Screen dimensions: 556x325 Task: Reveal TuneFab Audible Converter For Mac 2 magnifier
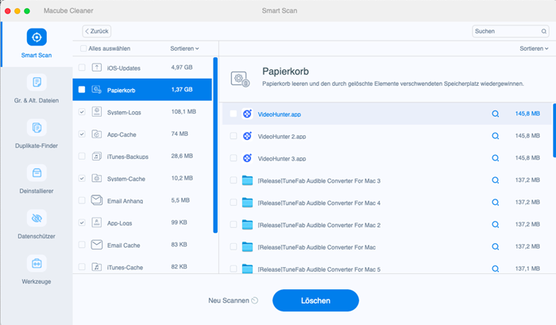click(496, 225)
